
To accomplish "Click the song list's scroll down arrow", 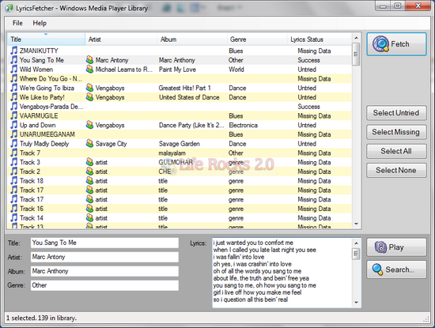I will [x=356, y=224].
